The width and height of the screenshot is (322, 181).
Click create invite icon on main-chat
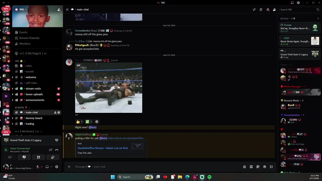(x=55, y=112)
